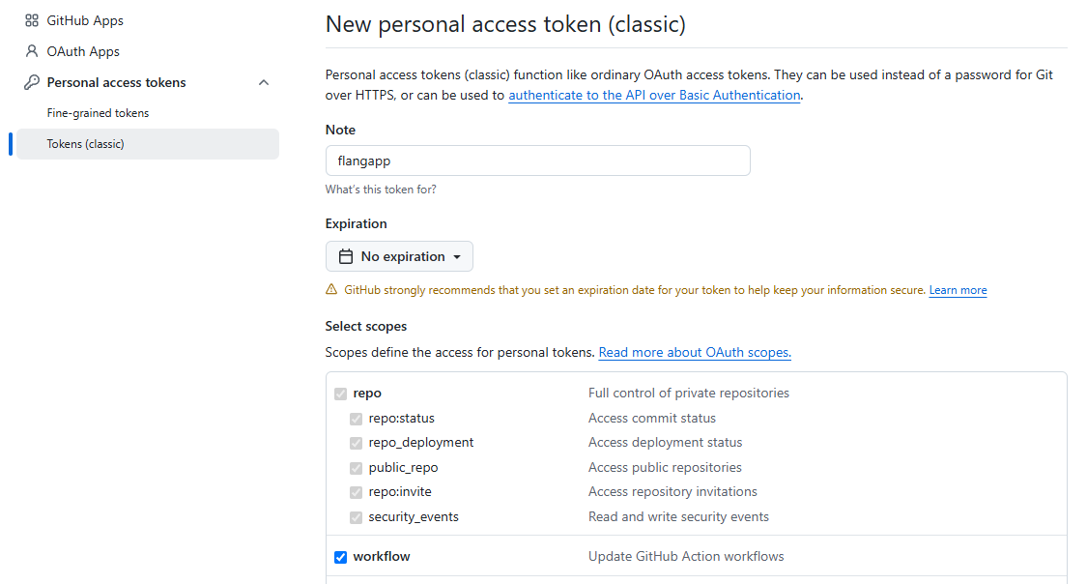Click the Note input field with flangapp
1087x584 pixels.
(537, 161)
